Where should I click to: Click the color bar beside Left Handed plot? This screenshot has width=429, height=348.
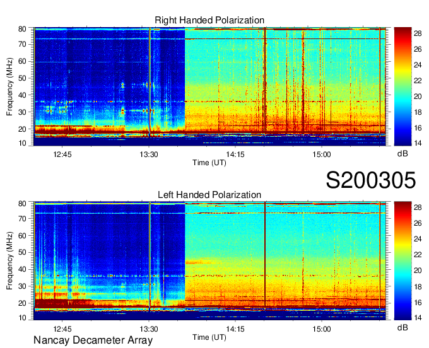click(403, 261)
